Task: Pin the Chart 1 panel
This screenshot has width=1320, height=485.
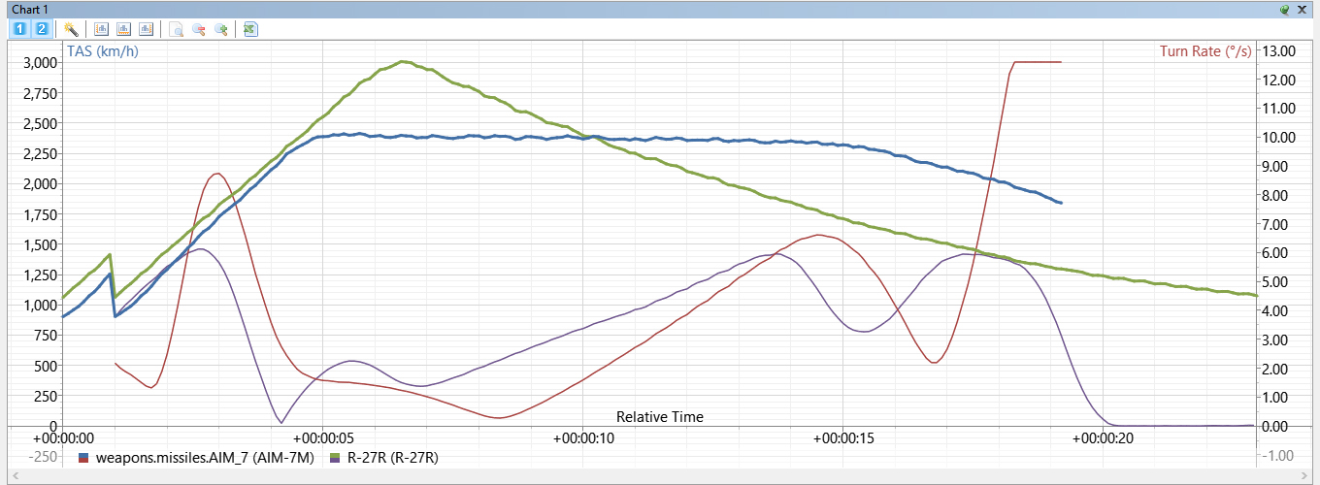Action: pos(1285,9)
